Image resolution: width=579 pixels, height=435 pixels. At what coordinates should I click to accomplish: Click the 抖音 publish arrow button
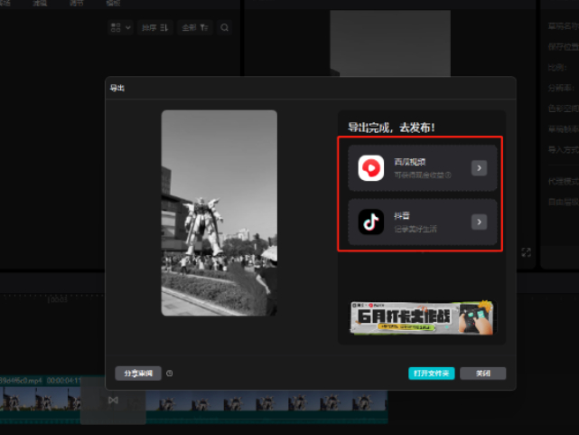pos(479,222)
